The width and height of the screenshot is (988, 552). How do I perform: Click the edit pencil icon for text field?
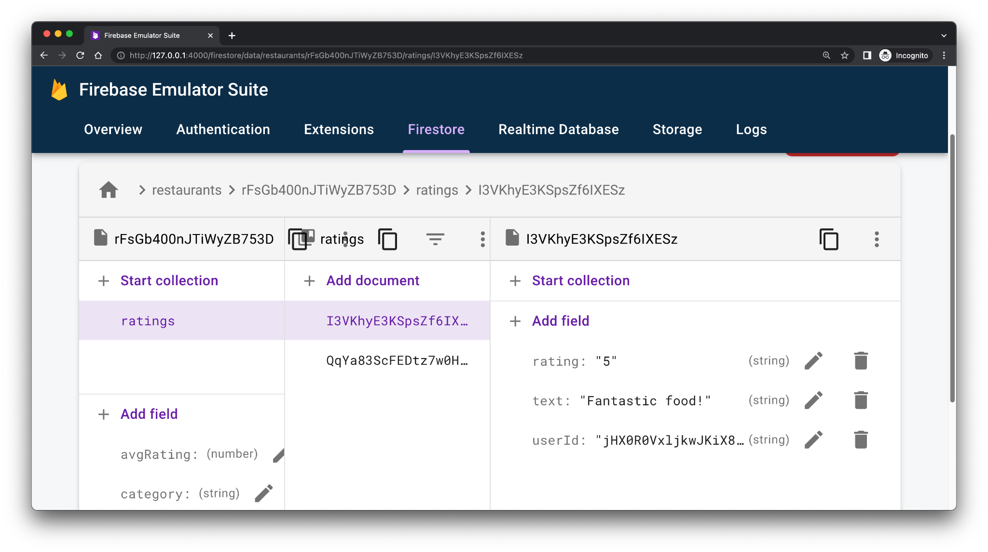tap(815, 400)
